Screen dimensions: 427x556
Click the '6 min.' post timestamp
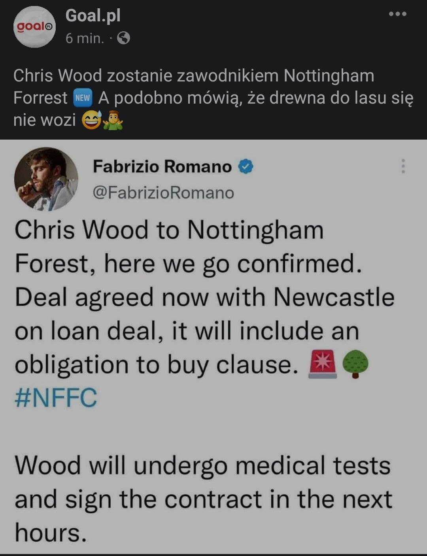pyautogui.click(x=85, y=38)
